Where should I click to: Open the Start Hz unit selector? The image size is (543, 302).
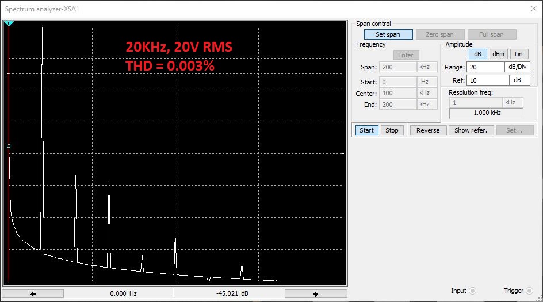coord(427,82)
